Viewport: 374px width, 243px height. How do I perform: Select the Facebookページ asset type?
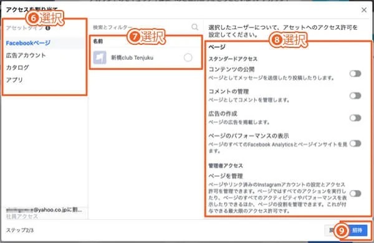[x=28, y=43]
